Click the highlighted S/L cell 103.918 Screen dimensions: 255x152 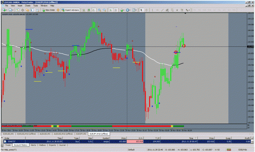click(x=135, y=141)
